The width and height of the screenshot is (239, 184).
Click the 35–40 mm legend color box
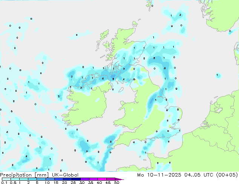[93, 179]
